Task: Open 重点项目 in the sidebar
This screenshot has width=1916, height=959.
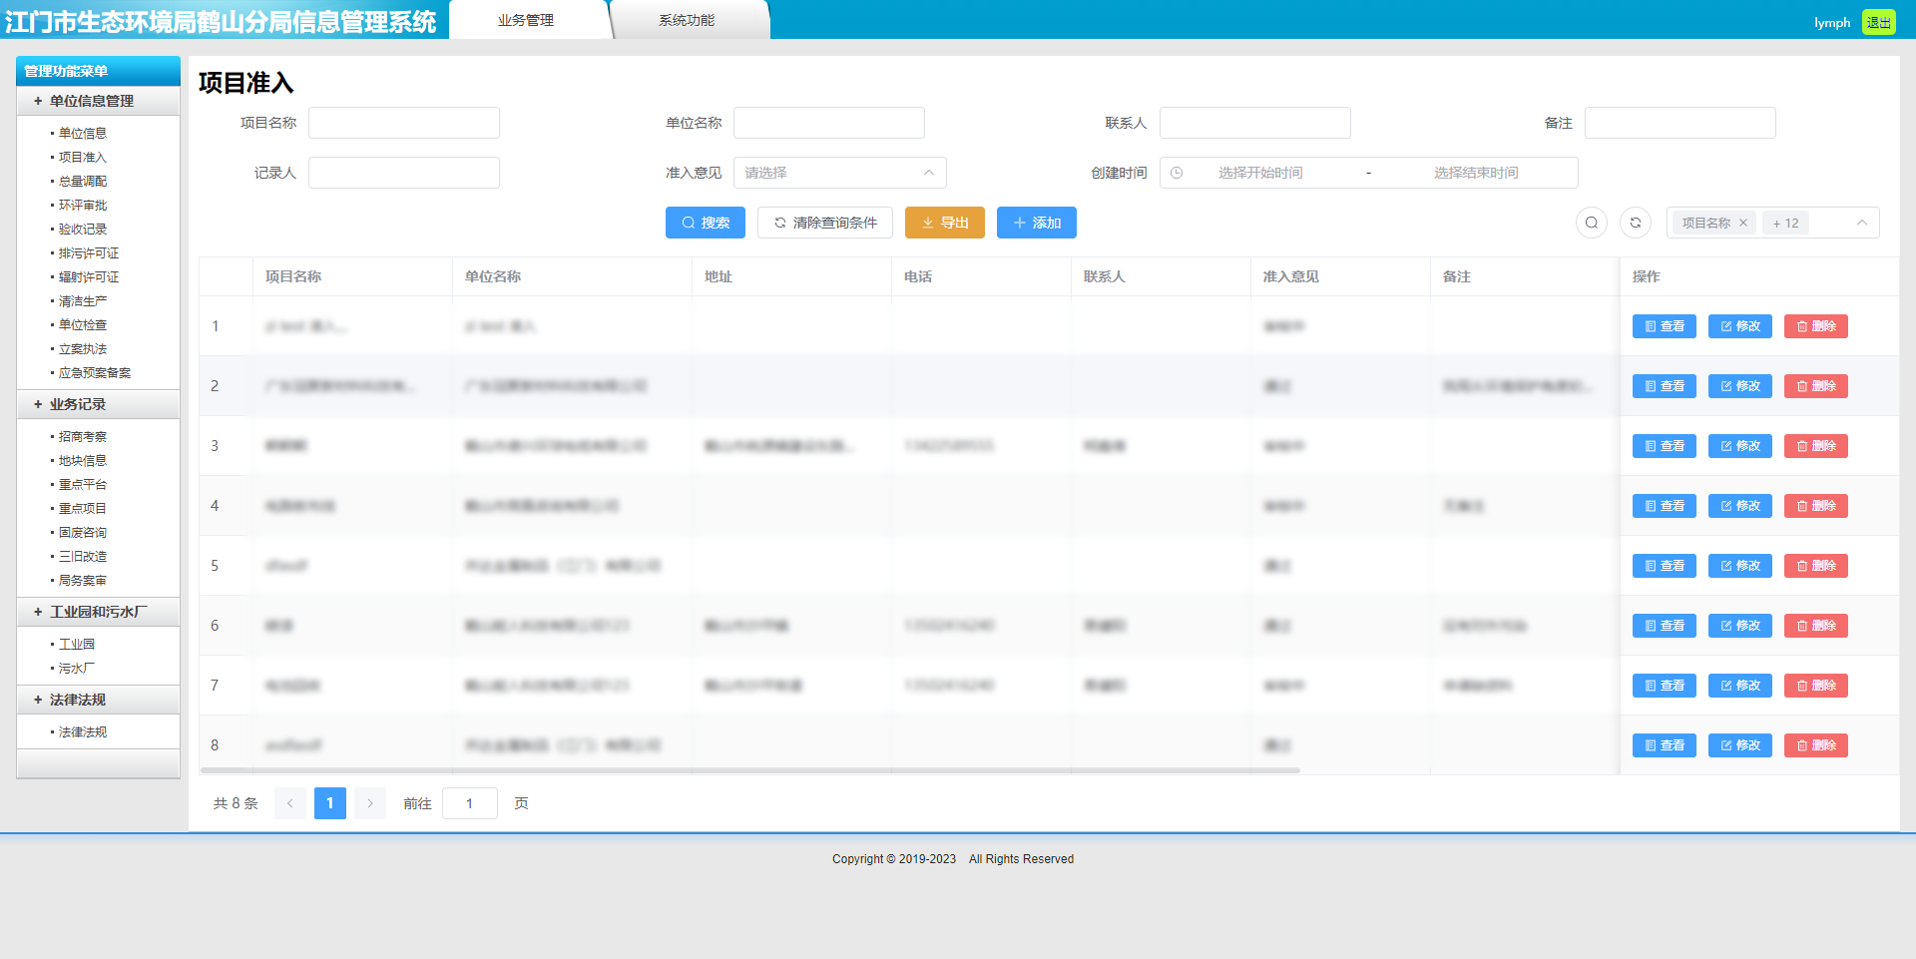Action: point(82,508)
